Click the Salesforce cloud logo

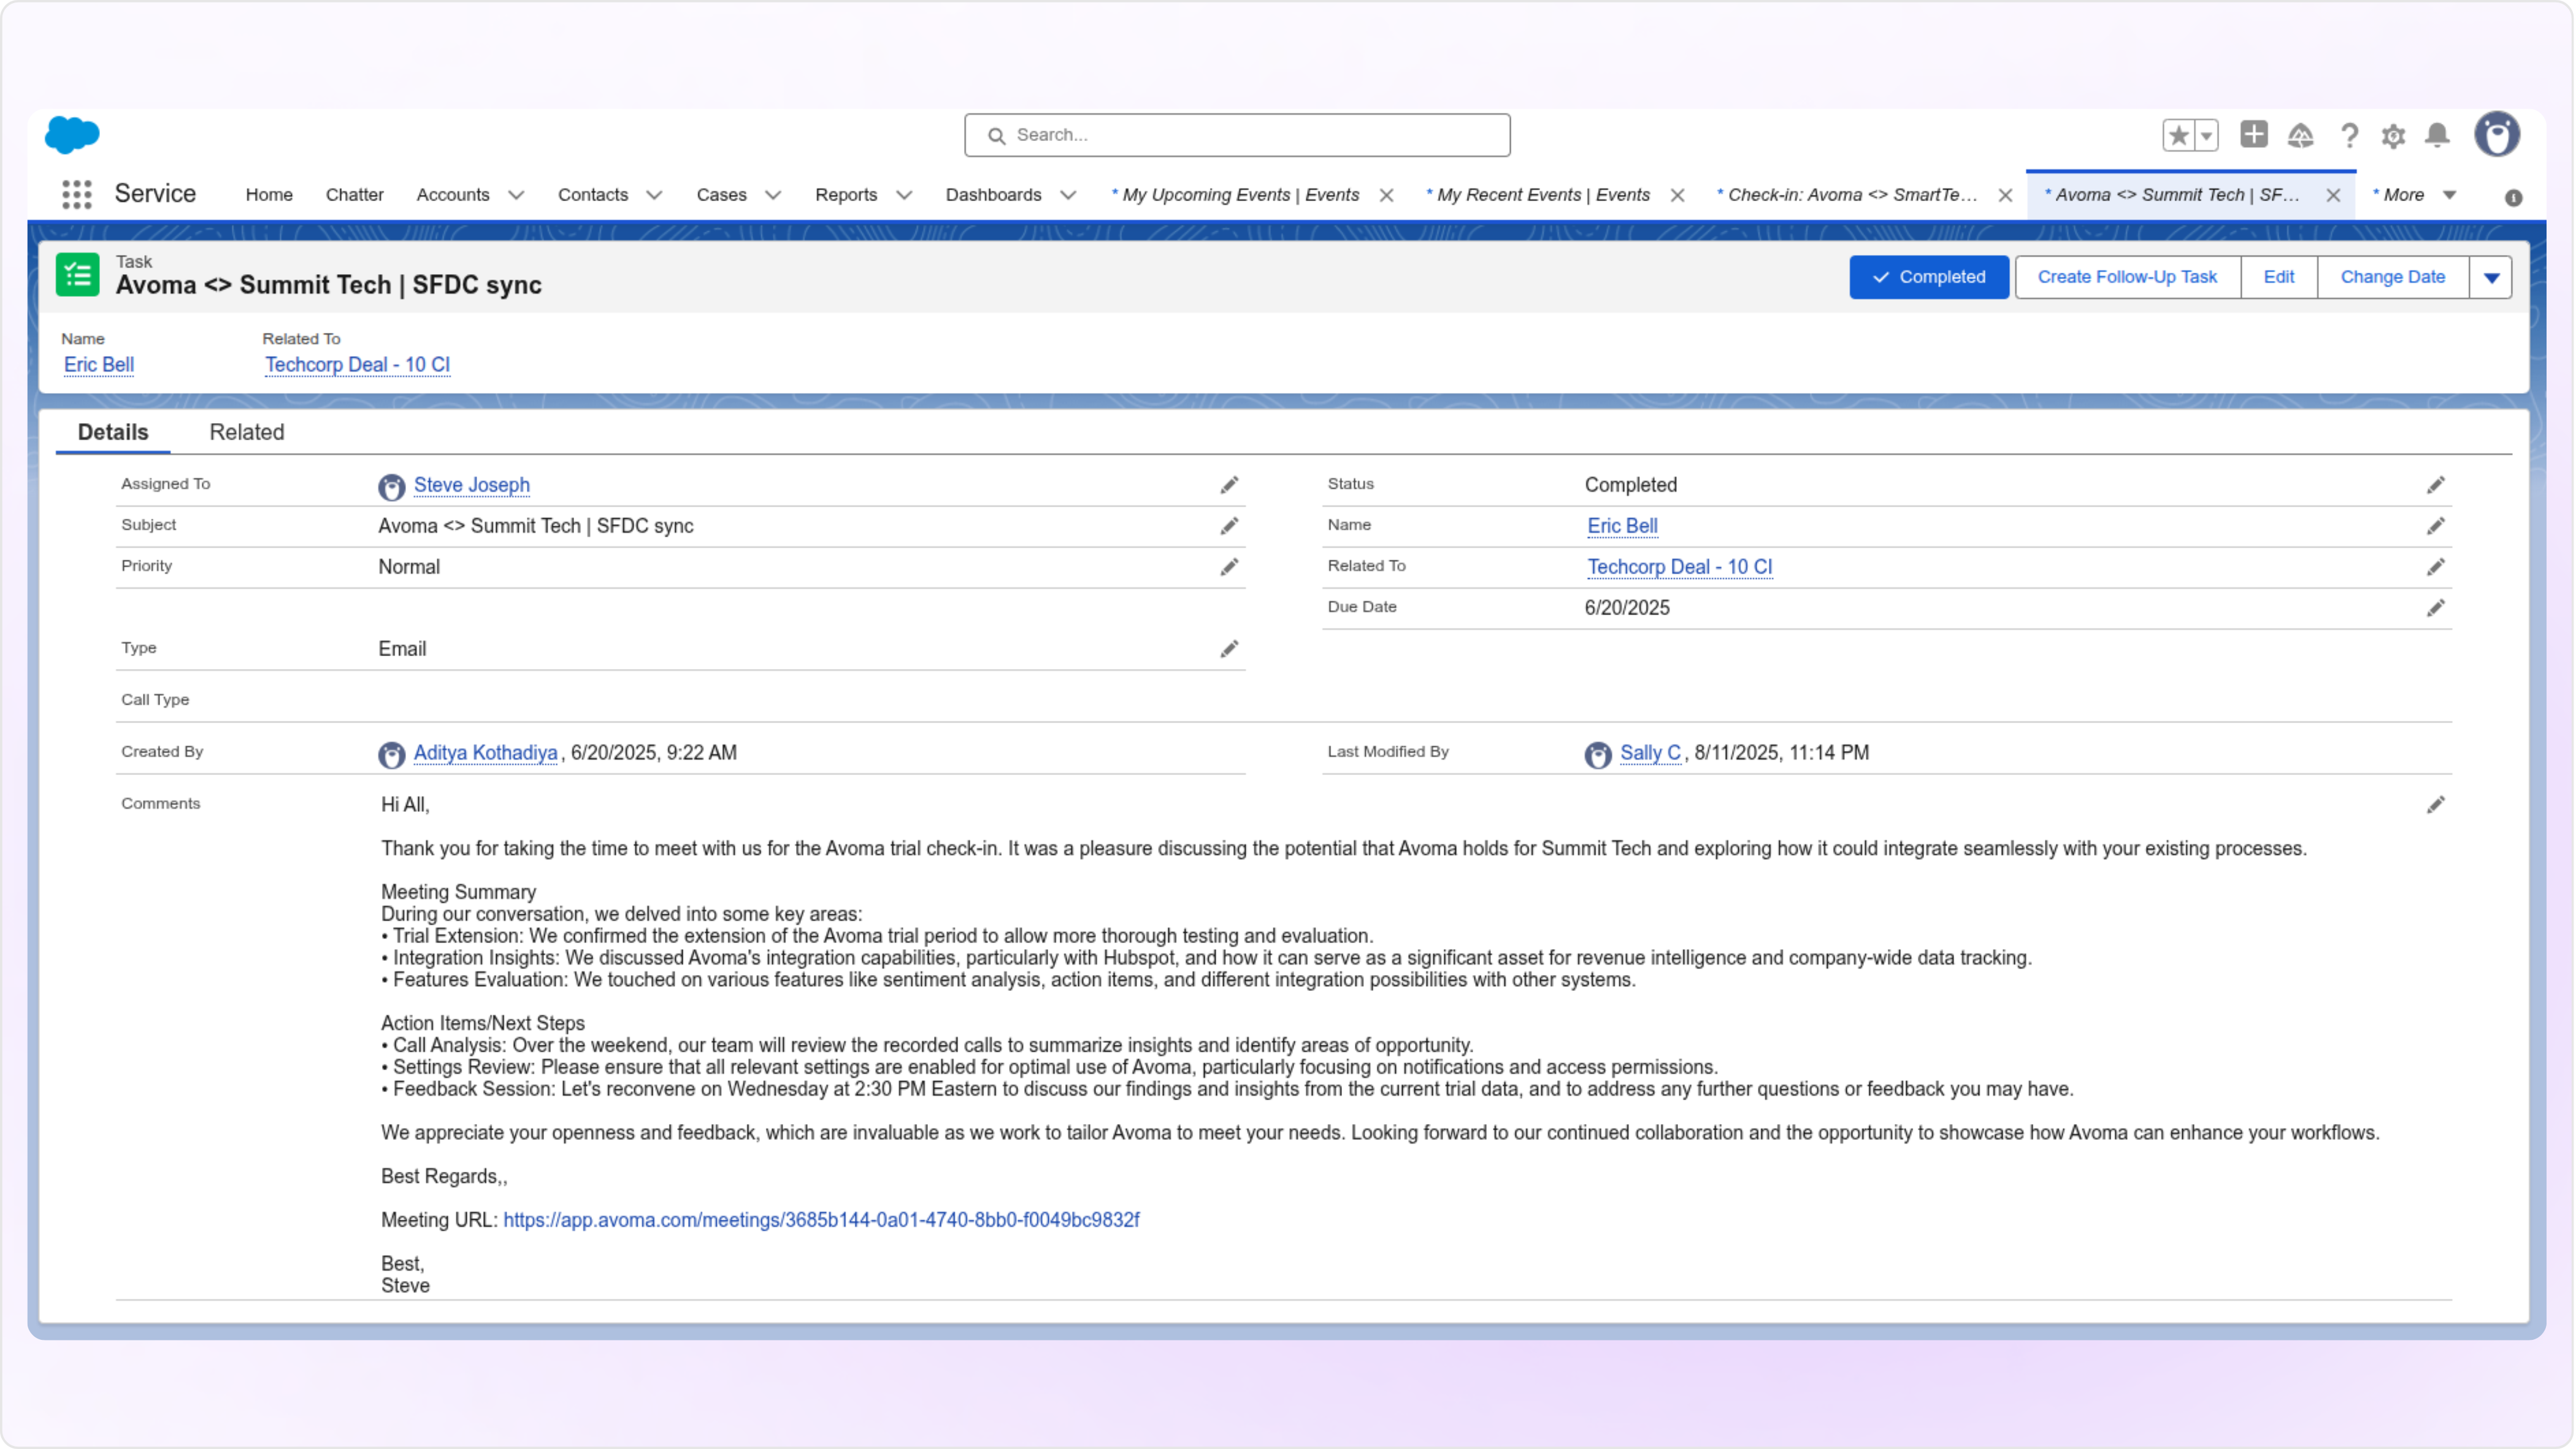coord(72,134)
